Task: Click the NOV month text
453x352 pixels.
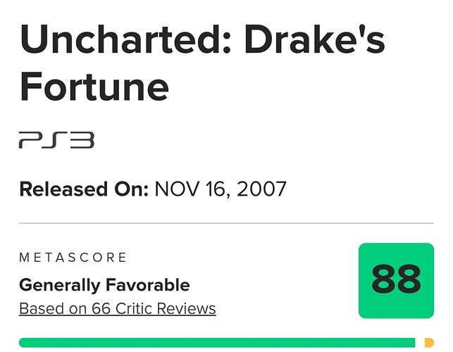Action: pyautogui.click(x=177, y=189)
